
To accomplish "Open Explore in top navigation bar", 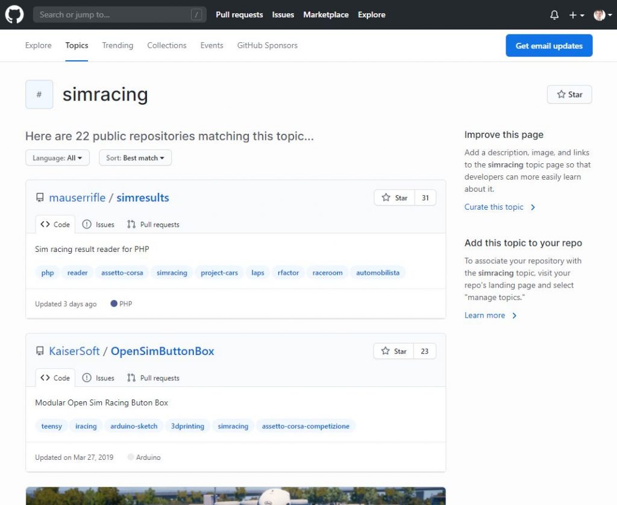I will [x=371, y=14].
